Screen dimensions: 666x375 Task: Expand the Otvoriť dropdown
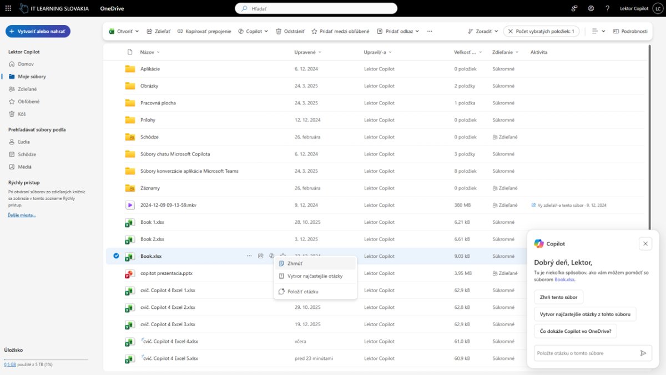click(124, 32)
